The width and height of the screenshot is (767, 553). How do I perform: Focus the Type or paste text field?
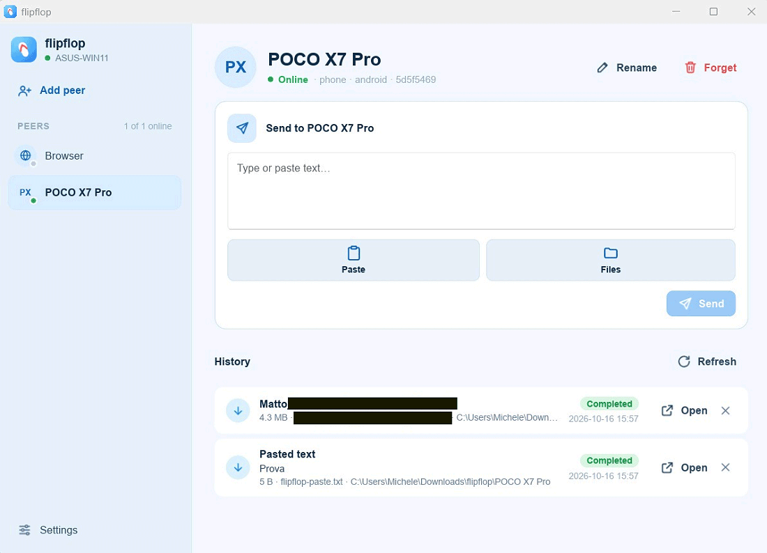(481, 191)
